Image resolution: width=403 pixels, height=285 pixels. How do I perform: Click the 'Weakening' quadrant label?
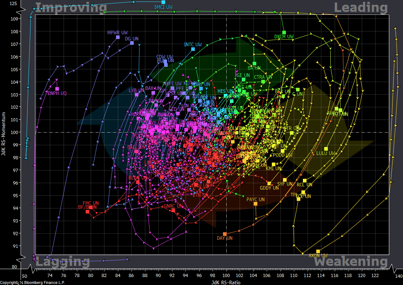tap(351, 261)
